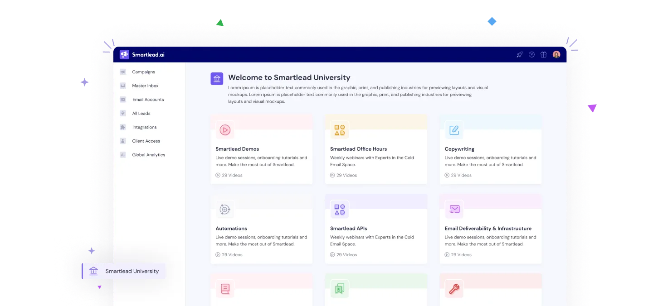
Task: Click the Smartlead University building icon in floating tab
Action: point(94,271)
